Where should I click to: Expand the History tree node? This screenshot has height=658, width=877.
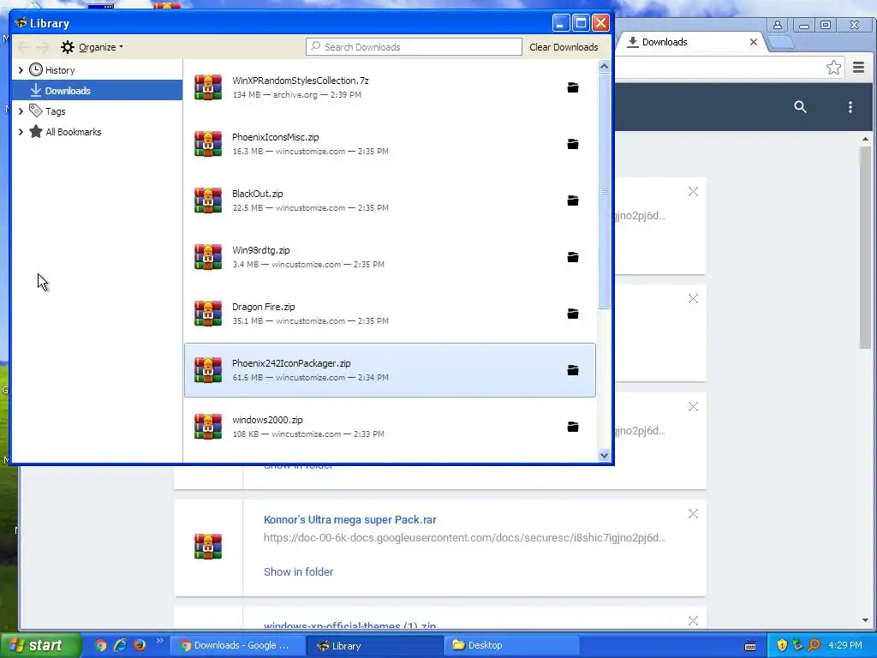(x=21, y=70)
